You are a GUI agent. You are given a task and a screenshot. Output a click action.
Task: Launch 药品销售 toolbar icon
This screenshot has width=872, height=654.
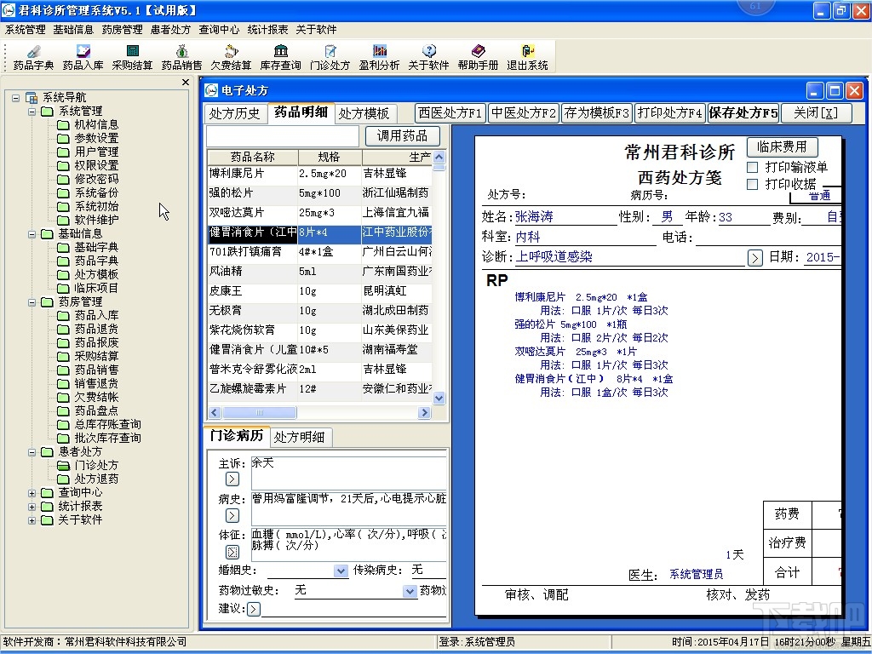coord(182,51)
